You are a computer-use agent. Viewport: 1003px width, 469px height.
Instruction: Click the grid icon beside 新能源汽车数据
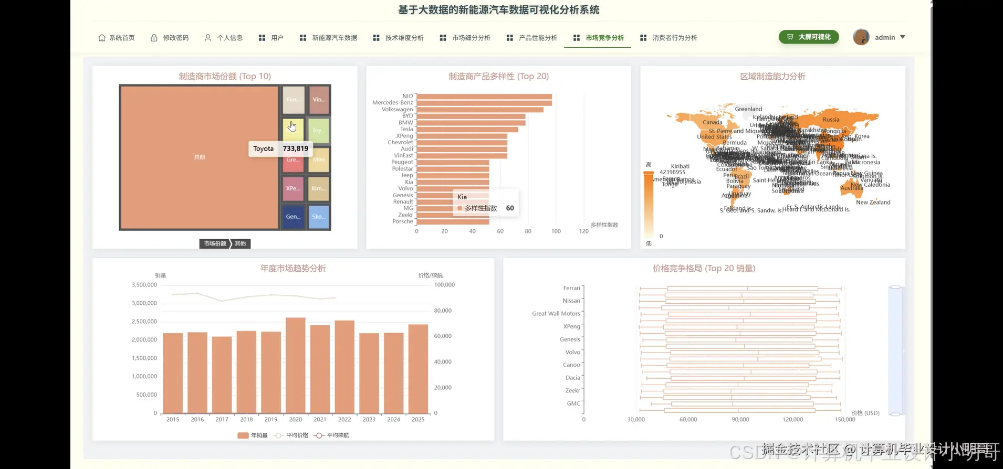point(303,38)
